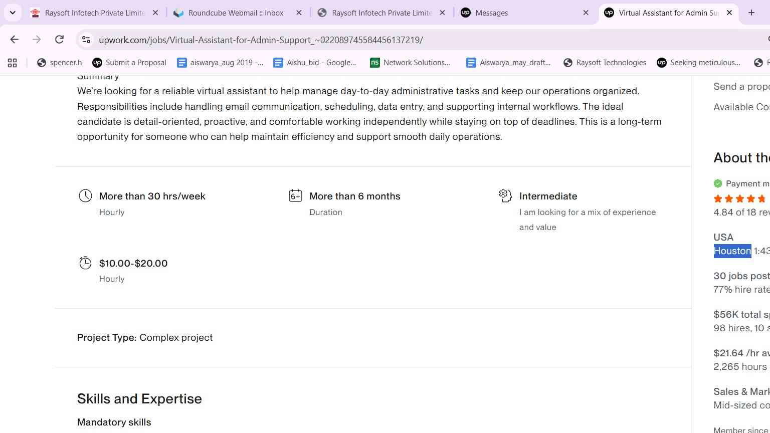Click the hours-per-week clock icon
The image size is (770, 433).
[86, 196]
